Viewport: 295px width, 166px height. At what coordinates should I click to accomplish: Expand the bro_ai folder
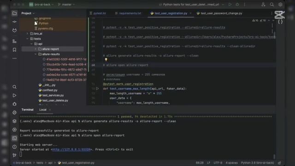(28, 34)
